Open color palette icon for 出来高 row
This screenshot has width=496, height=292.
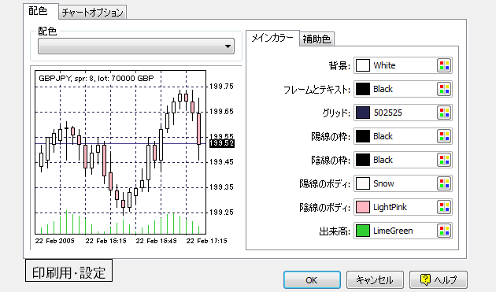click(444, 231)
